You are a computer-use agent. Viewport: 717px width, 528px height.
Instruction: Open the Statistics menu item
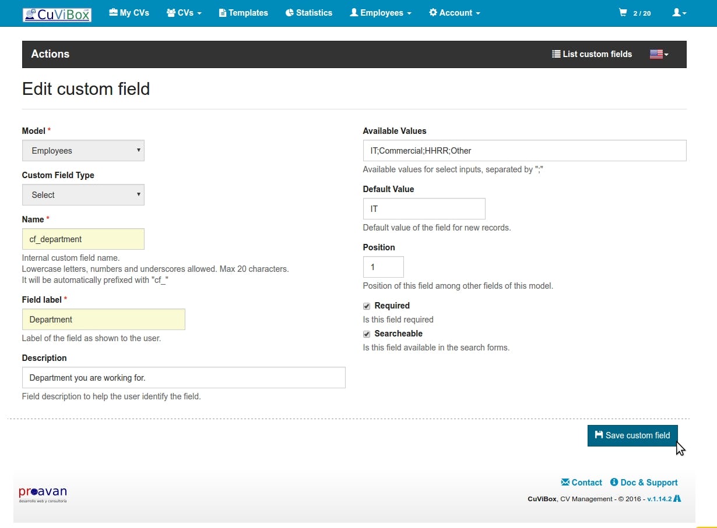pos(309,13)
